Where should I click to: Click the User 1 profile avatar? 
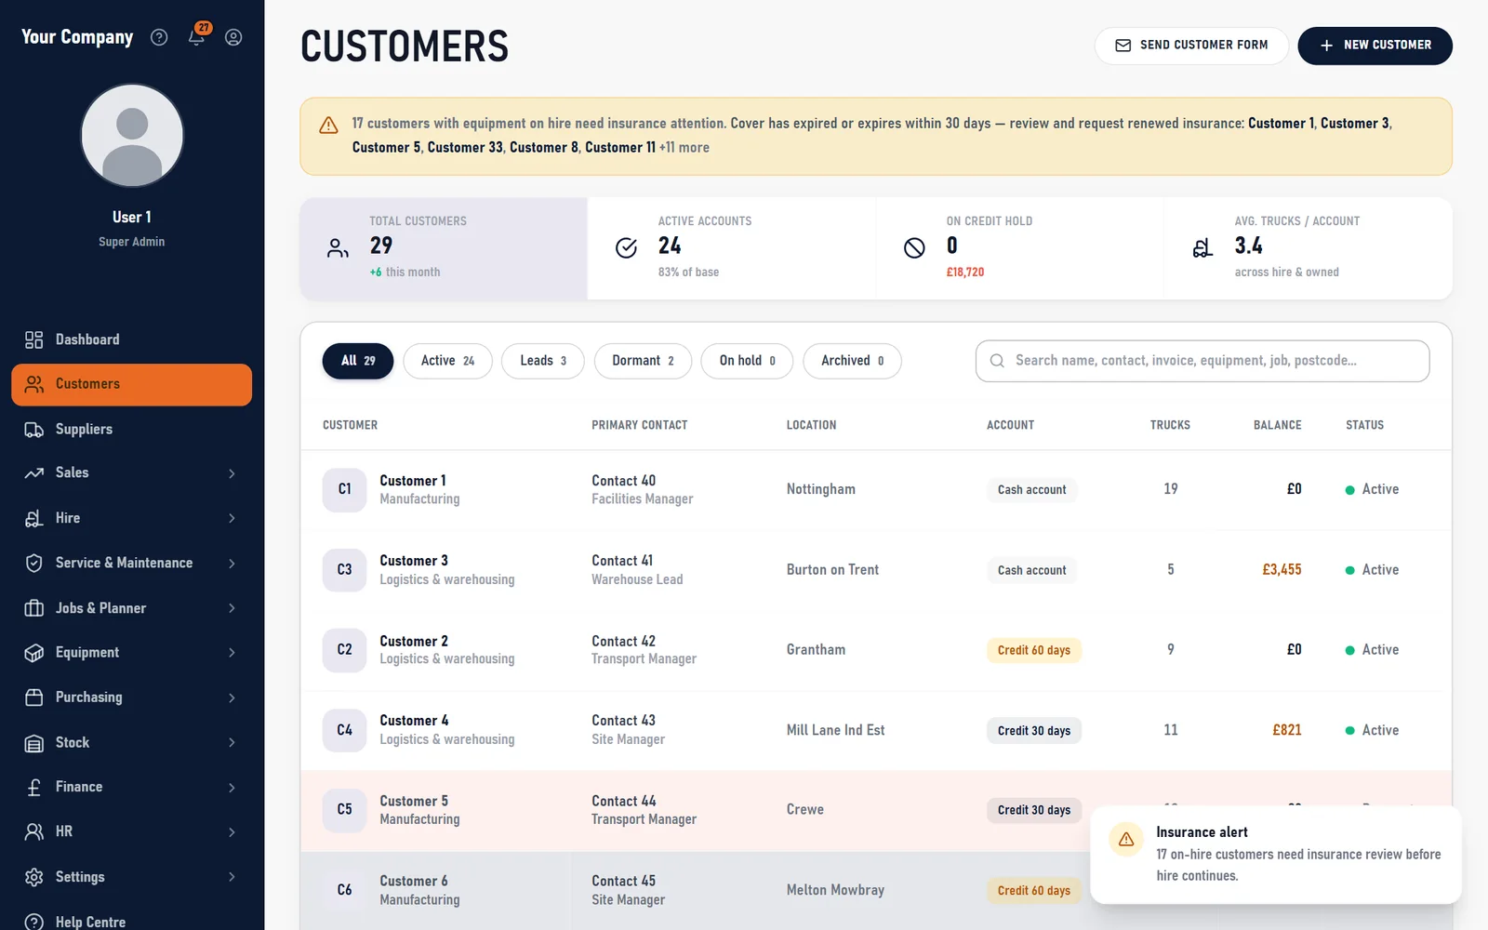(x=132, y=136)
